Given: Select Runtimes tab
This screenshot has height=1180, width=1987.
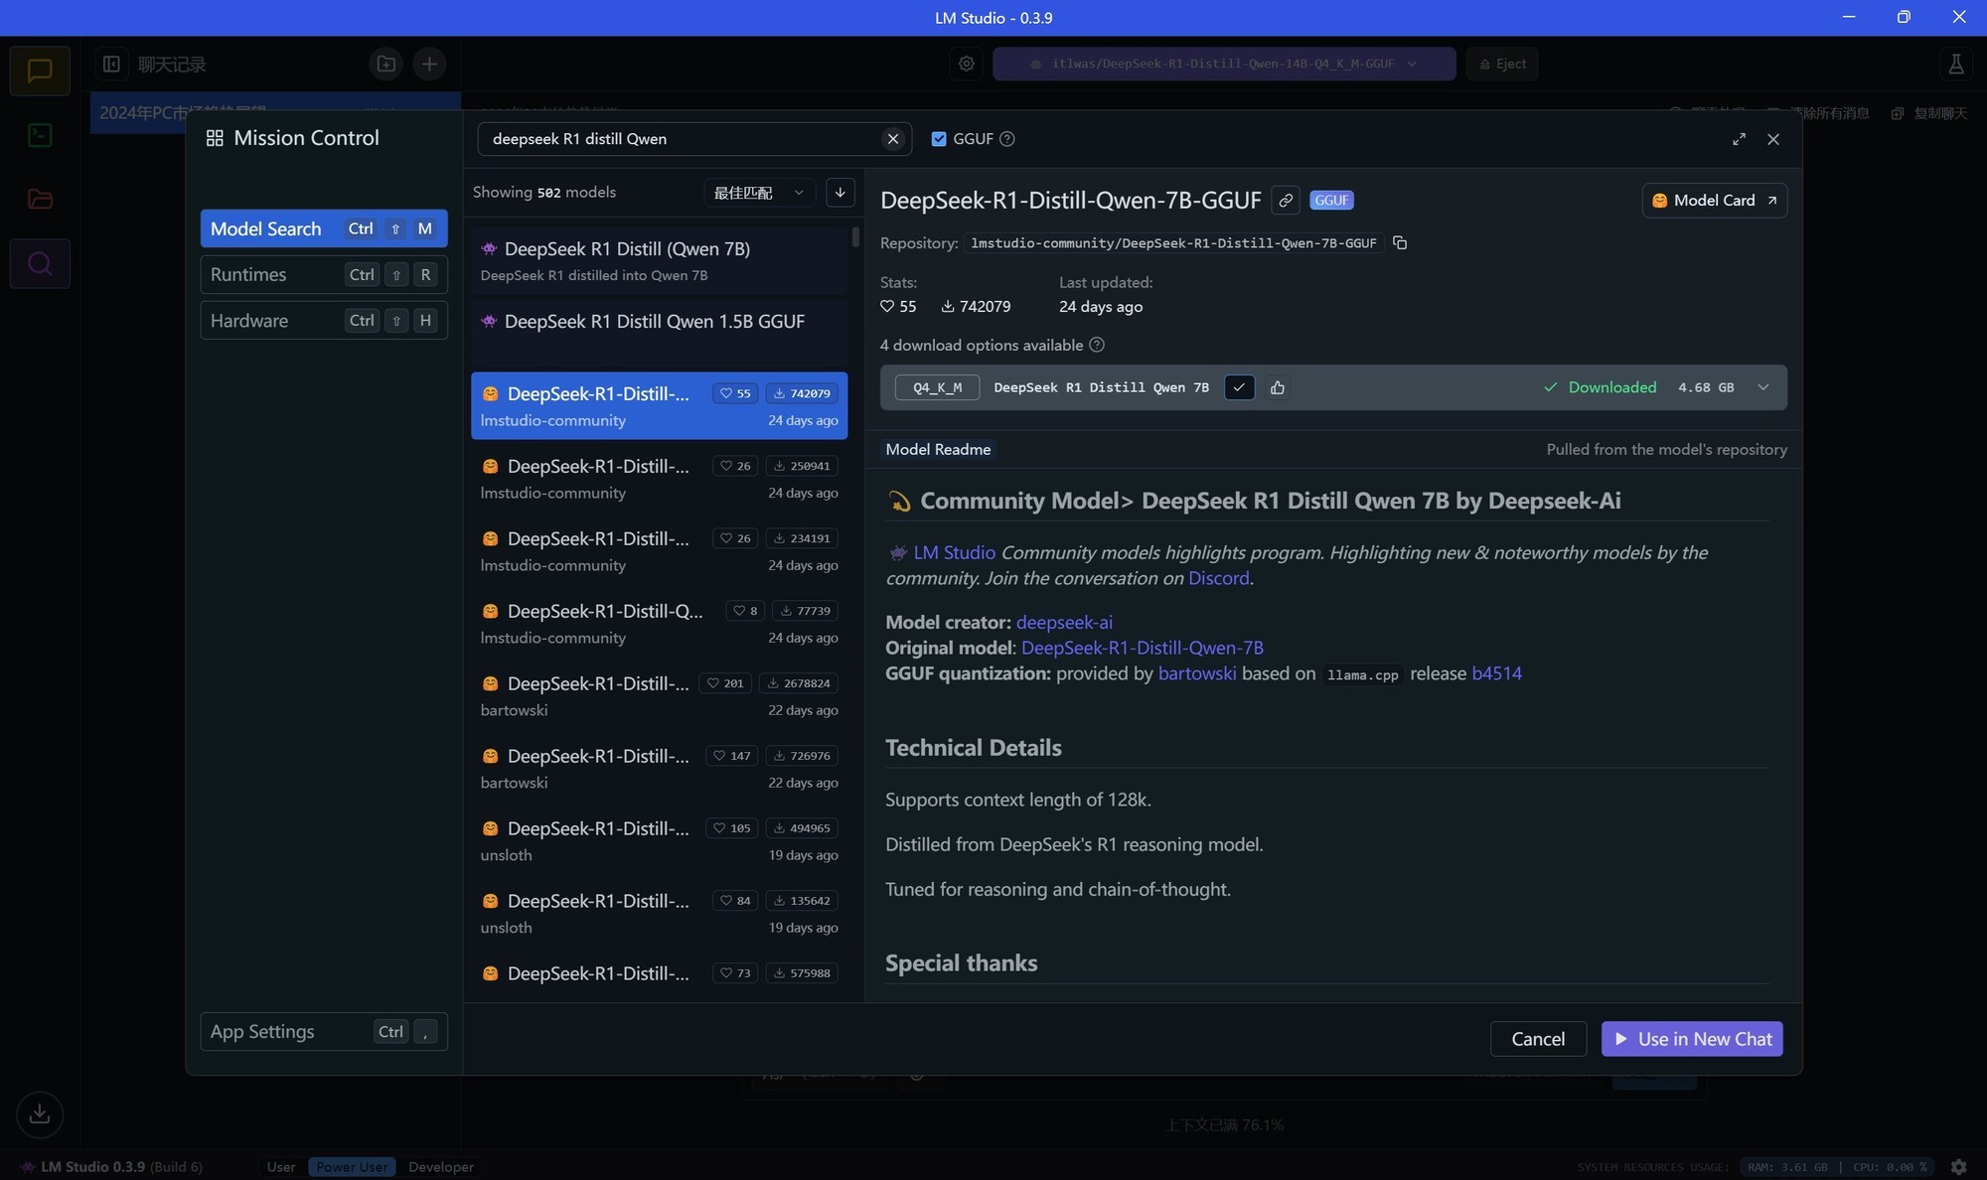Looking at the screenshot, I should pyautogui.click(x=324, y=274).
